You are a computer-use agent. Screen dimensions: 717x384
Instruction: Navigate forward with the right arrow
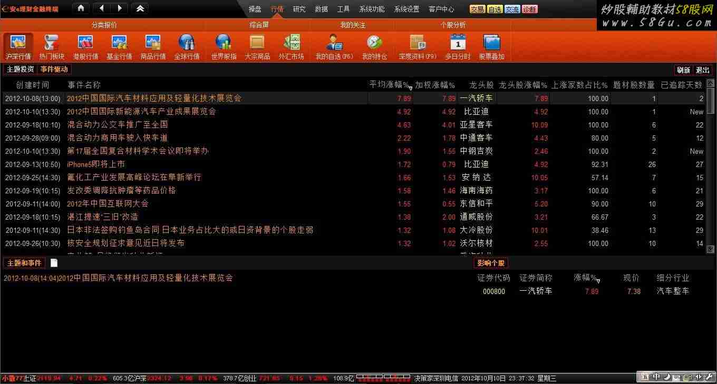tap(119, 8)
